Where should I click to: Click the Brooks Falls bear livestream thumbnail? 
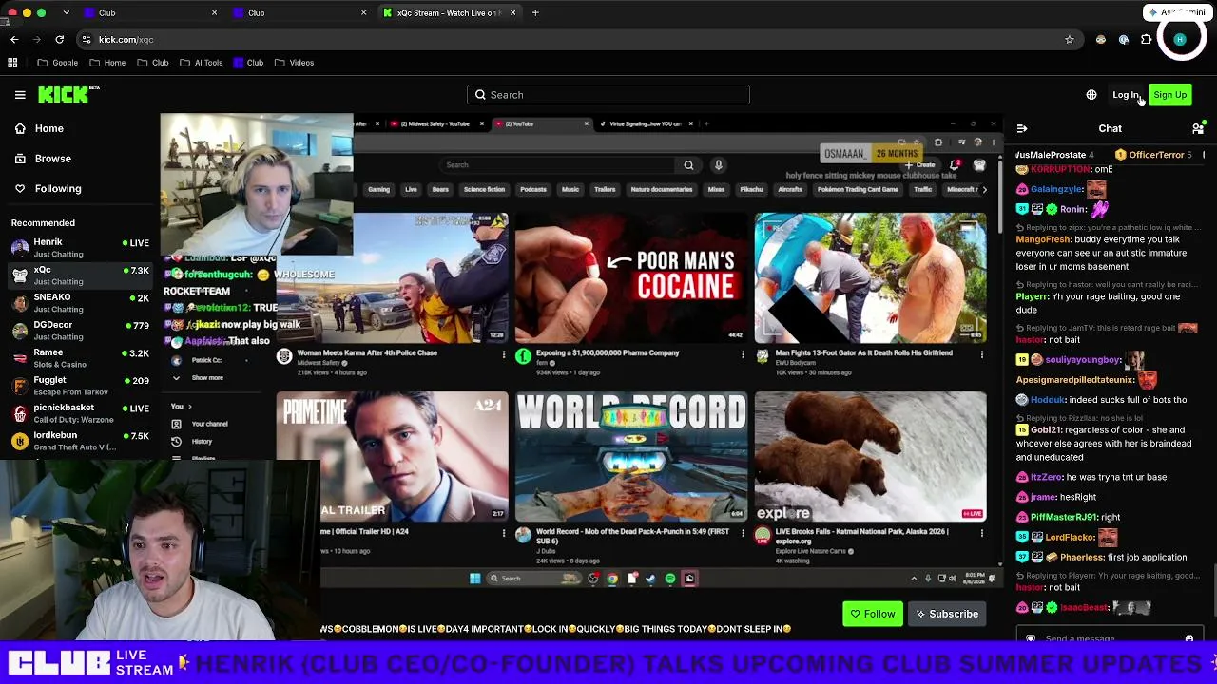(871, 456)
